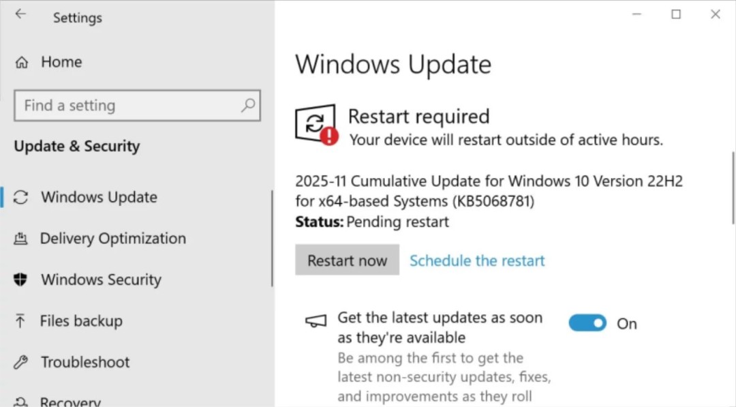This screenshot has width=736, height=407.
Task: Select the Troubleshoot wrench icon
Action: pos(22,362)
